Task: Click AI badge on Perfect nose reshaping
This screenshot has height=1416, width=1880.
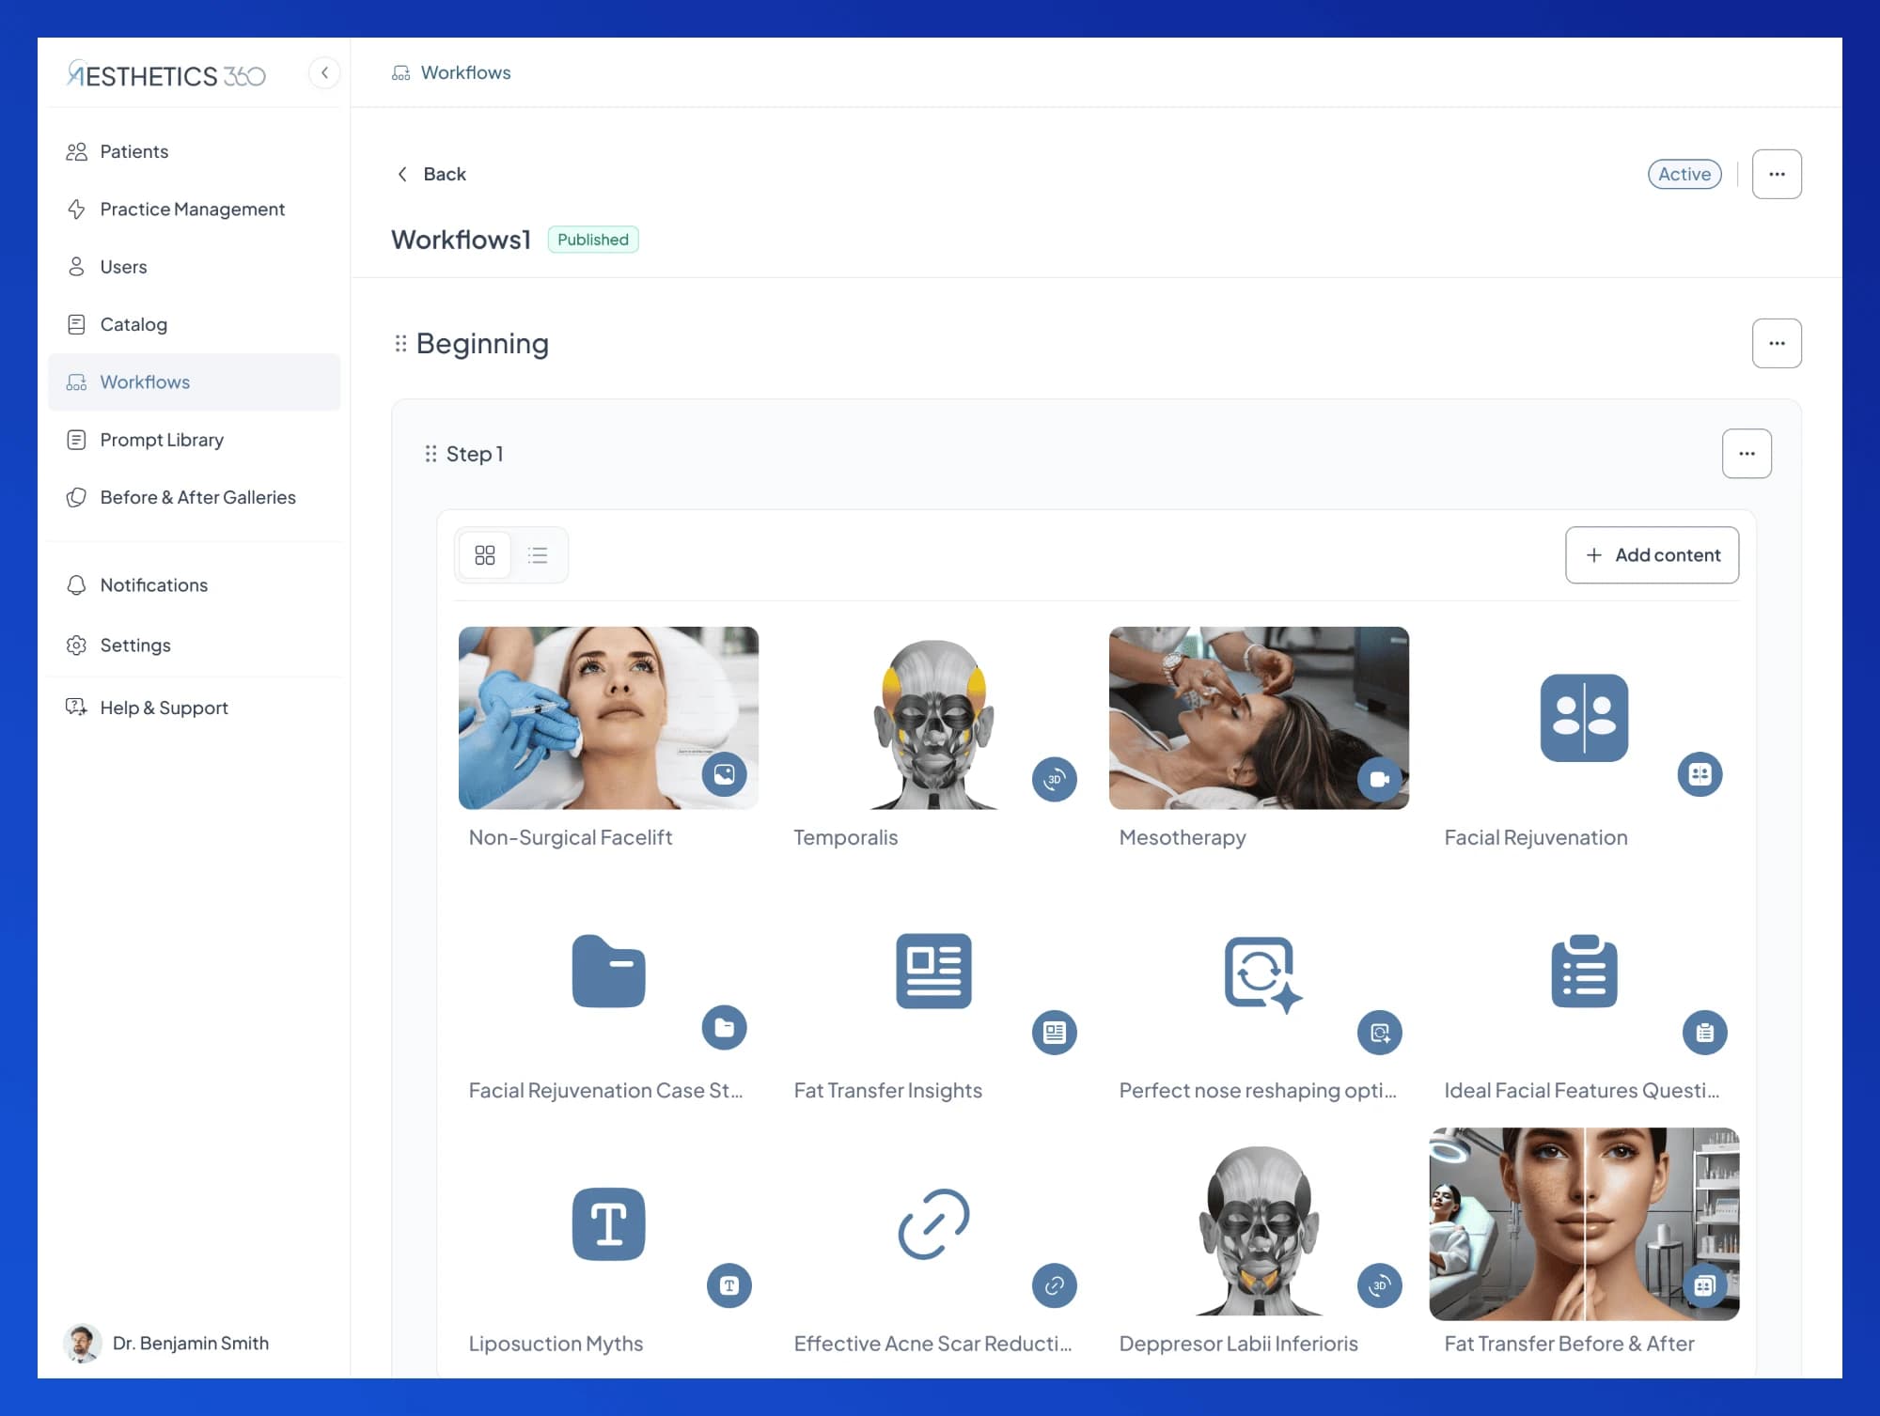Action: 1380,1033
